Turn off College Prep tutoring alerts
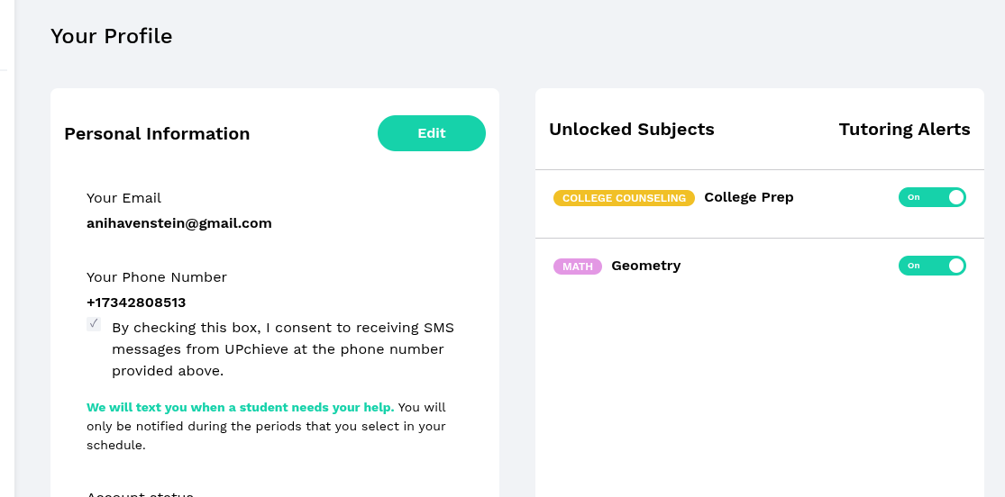Screen dimensions: 1005x497 [x=931, y=197]
